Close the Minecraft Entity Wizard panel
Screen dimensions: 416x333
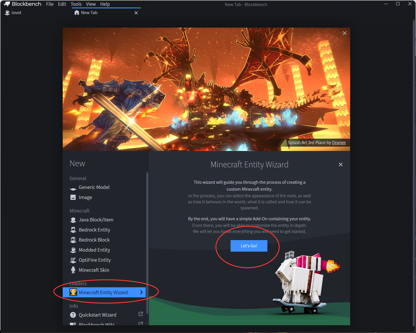341,164
